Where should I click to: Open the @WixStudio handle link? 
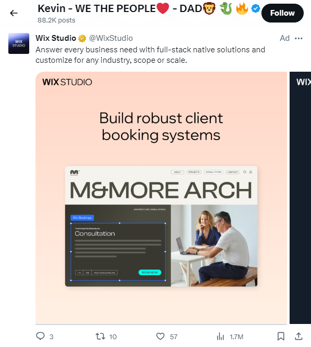click(111, 38)
